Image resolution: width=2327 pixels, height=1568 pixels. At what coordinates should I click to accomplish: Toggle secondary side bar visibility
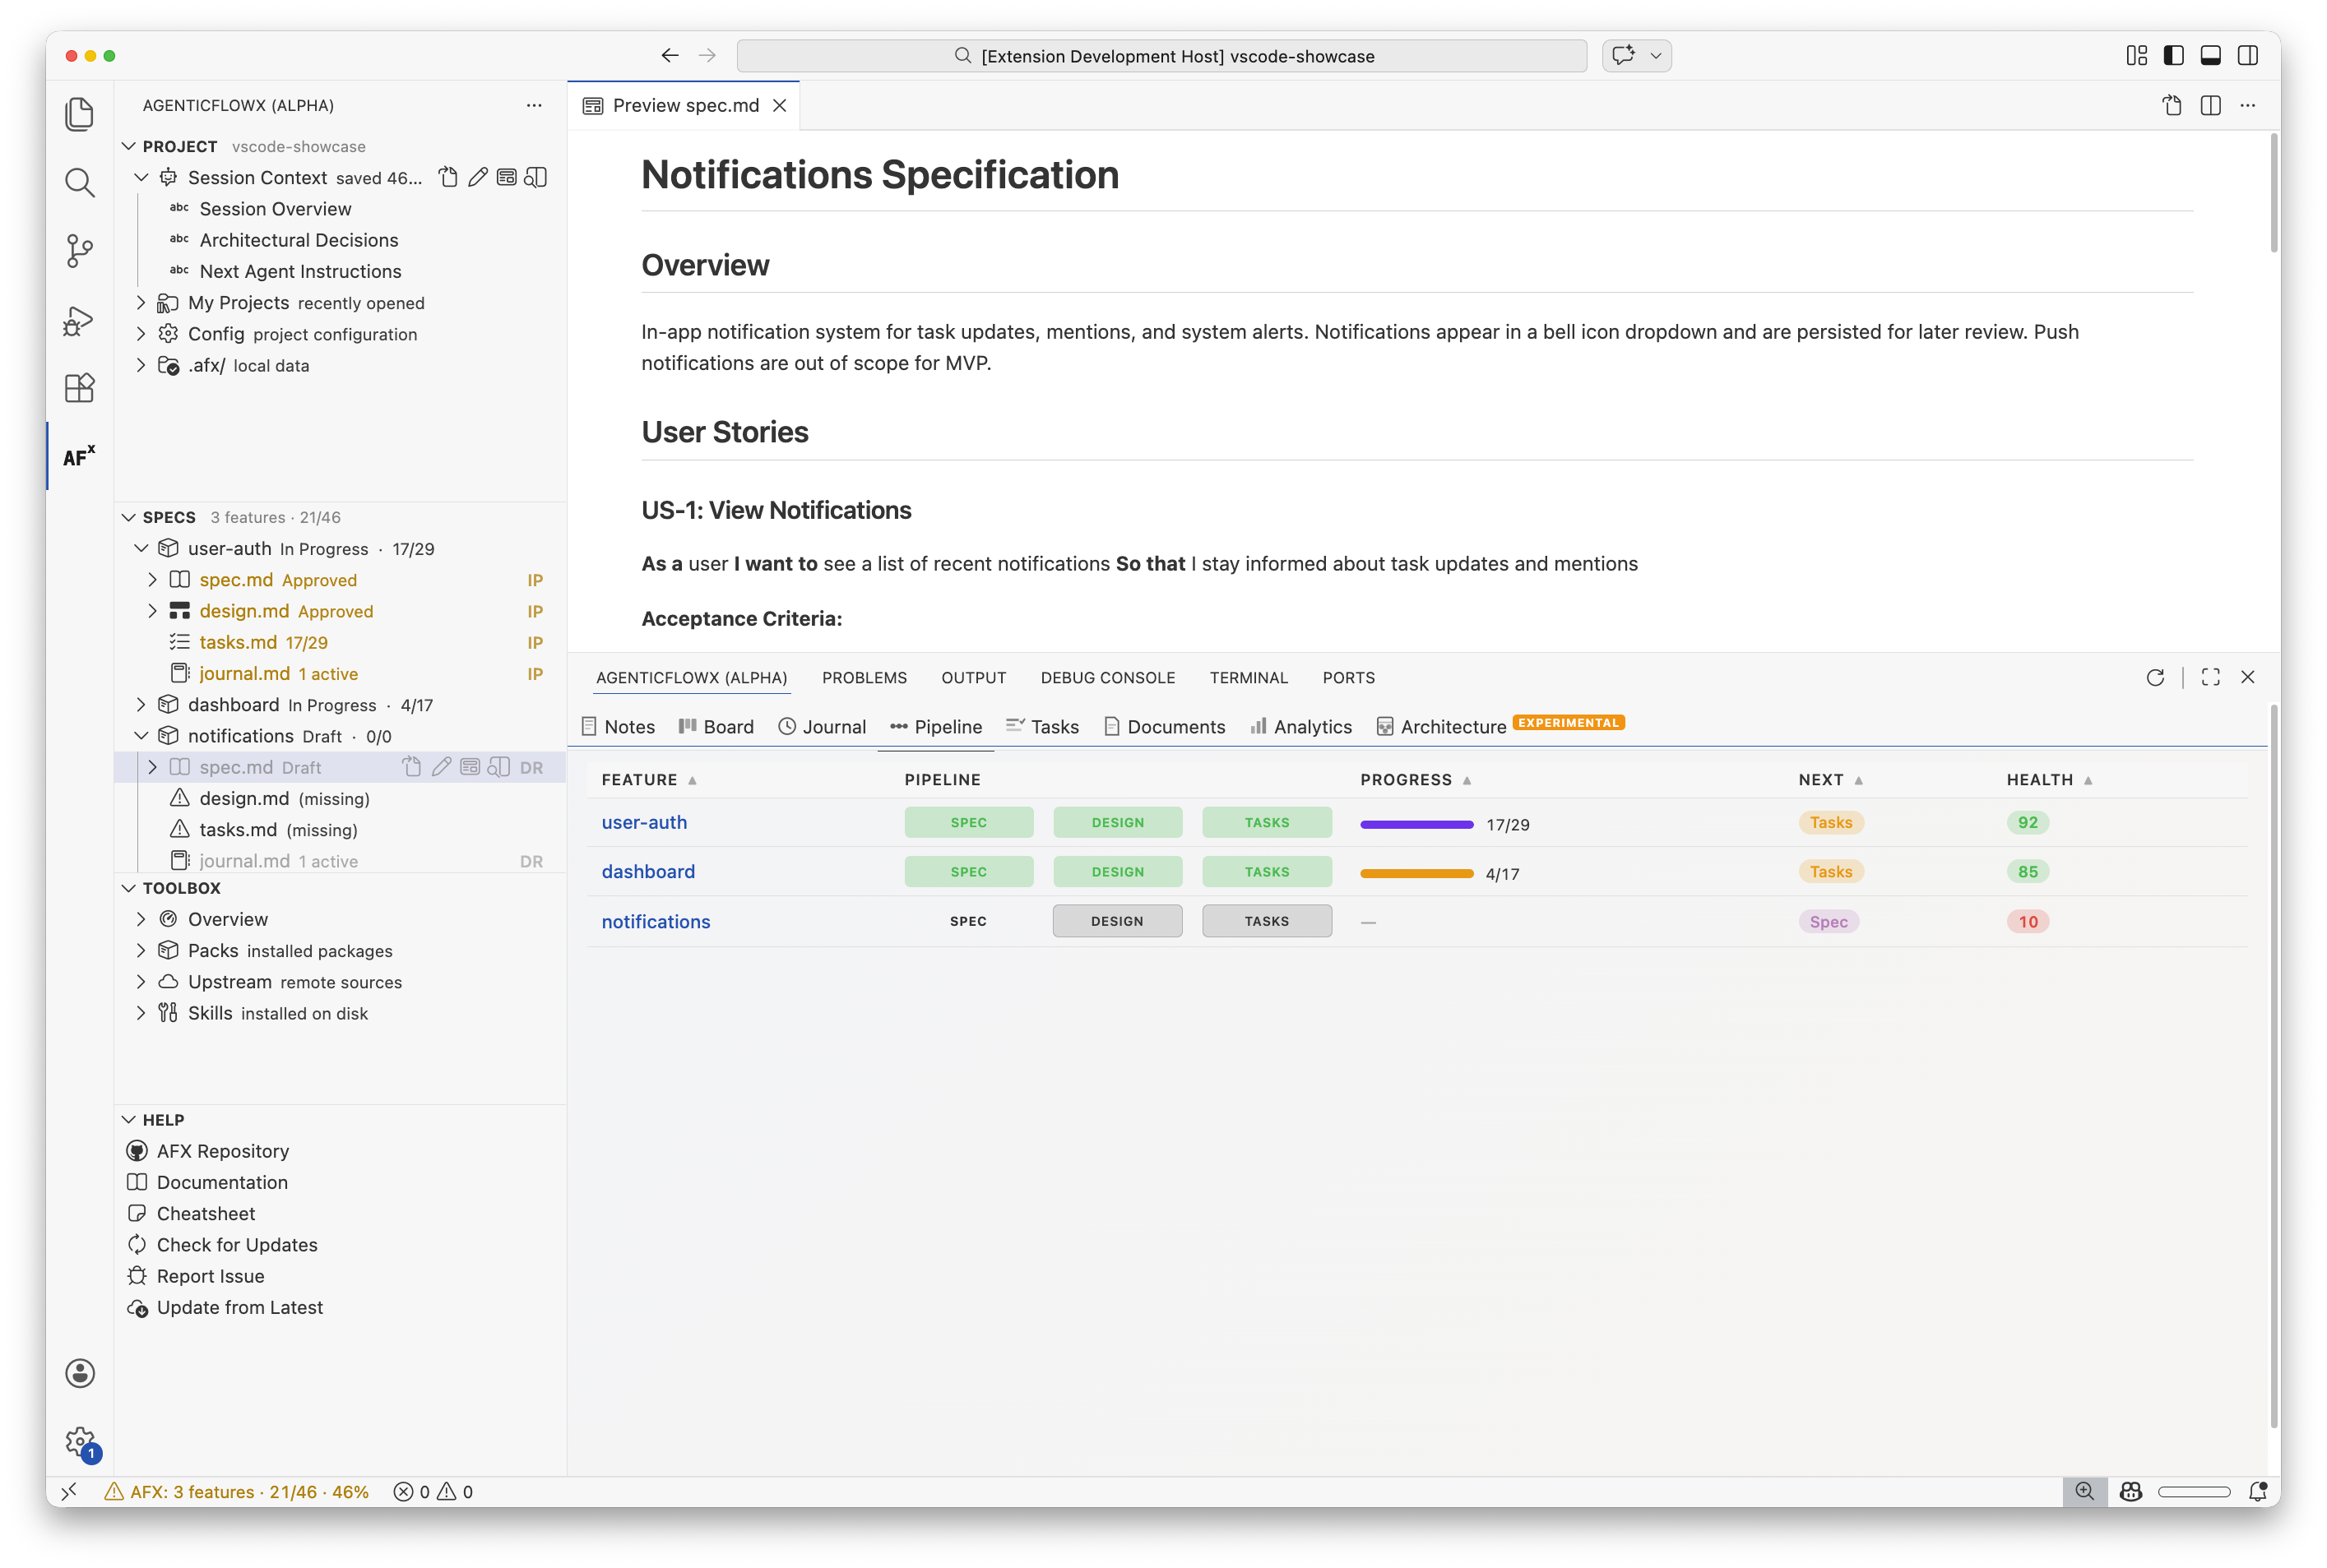coord(2248,56)
